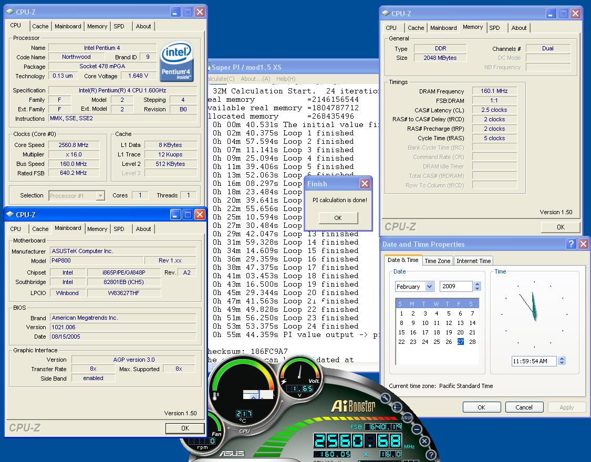Open SPD tab in the Processor CPU-Z window

click(x=119, y=26)
